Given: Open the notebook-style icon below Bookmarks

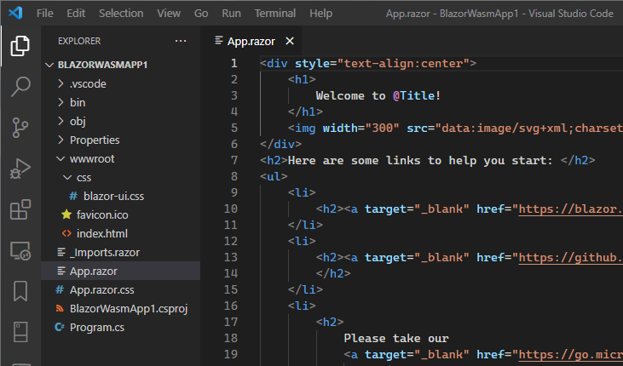Looking at the screenshot, I should (x=20, y=332).
